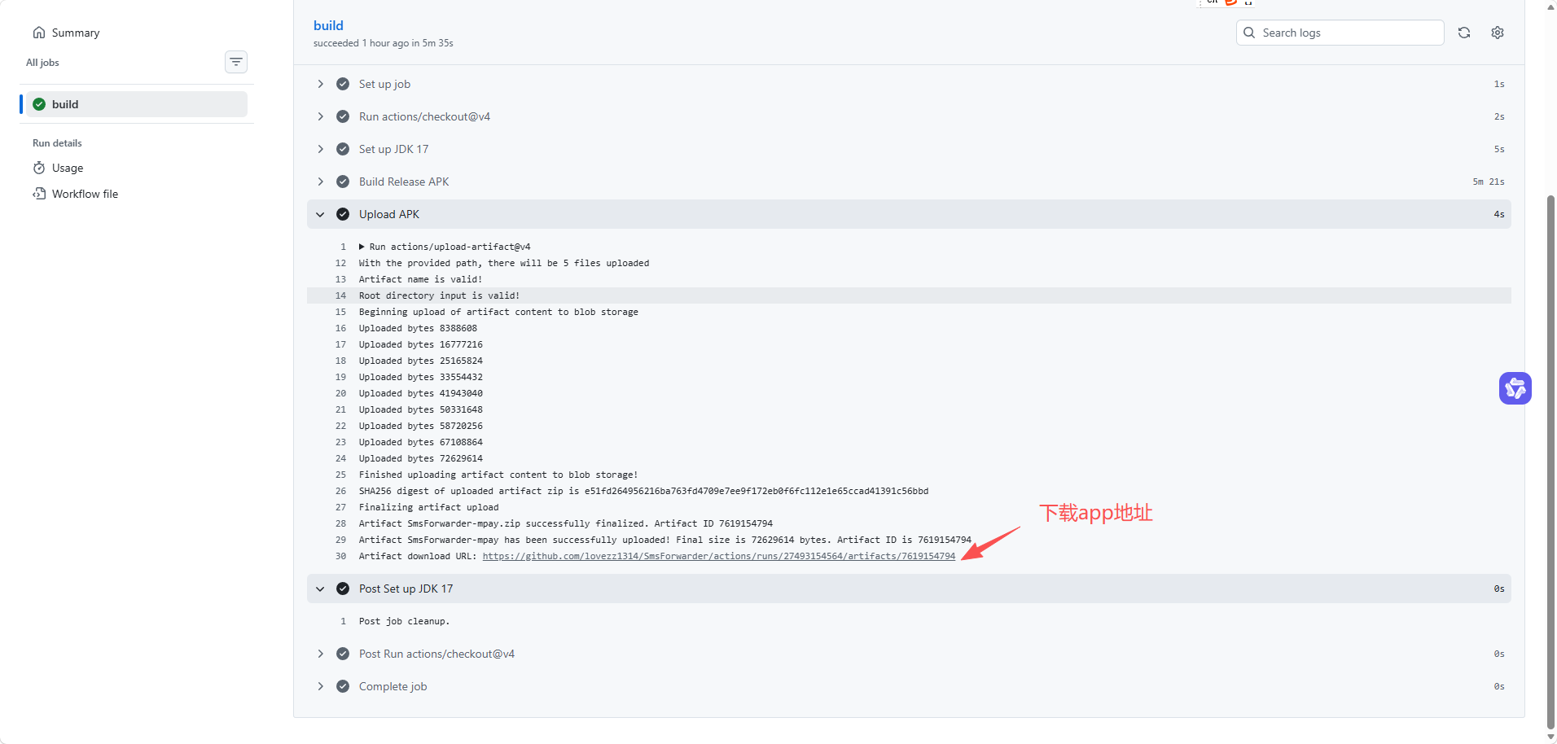
Task: Click the check icon of Build Release APK
Action: point(343,182)
